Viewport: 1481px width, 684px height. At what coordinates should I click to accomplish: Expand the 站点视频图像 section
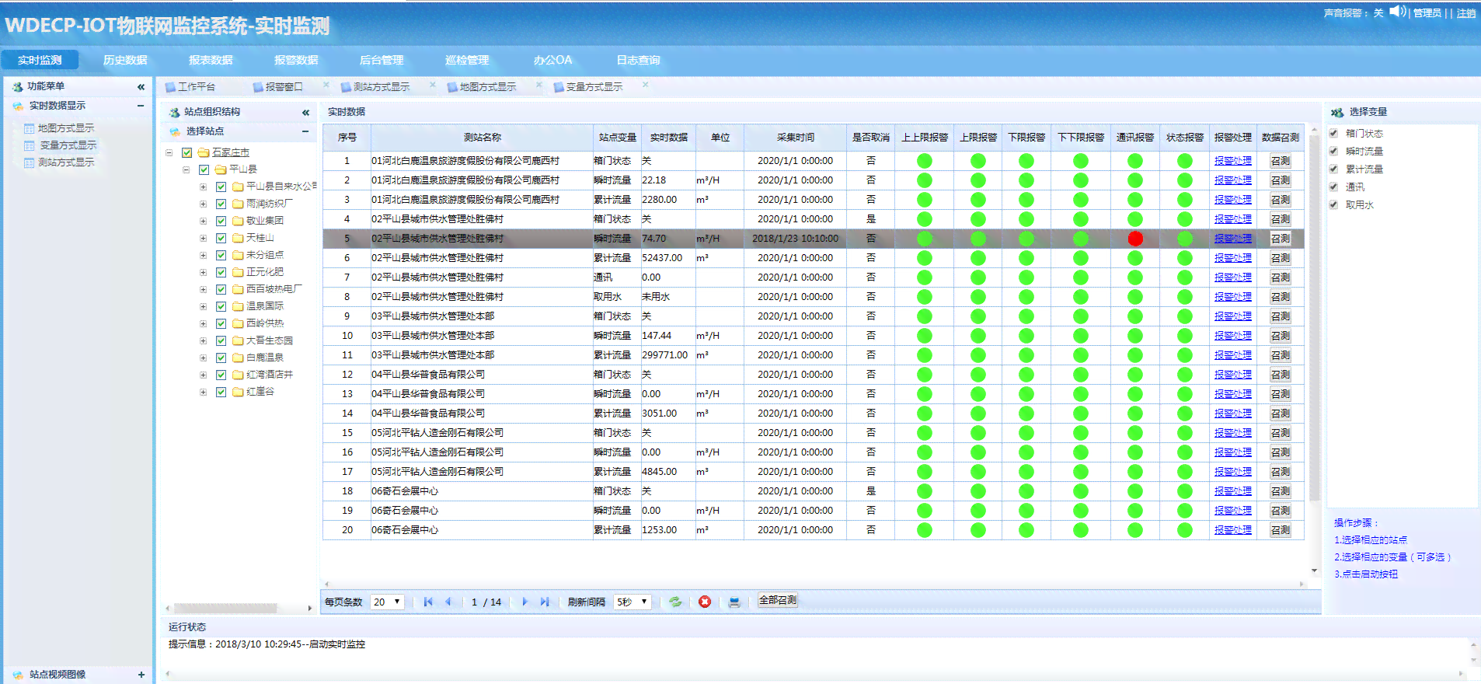coord(141,675)
